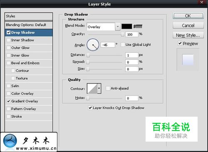Click the Opacity value field
Screen dimensions: 208x152
click(132, 34)
